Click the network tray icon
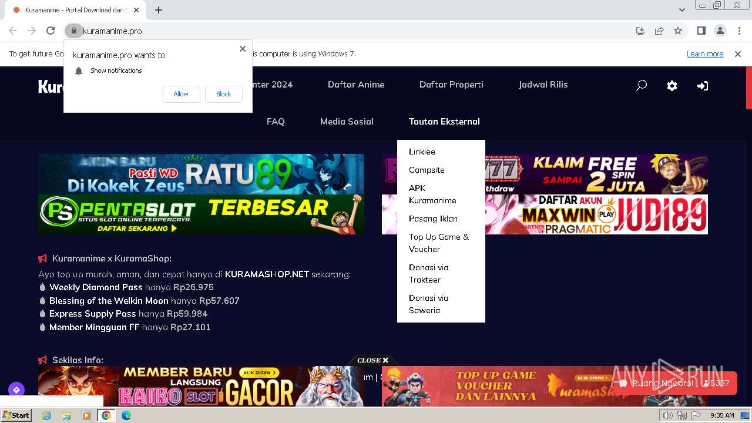 coord(682,415)
